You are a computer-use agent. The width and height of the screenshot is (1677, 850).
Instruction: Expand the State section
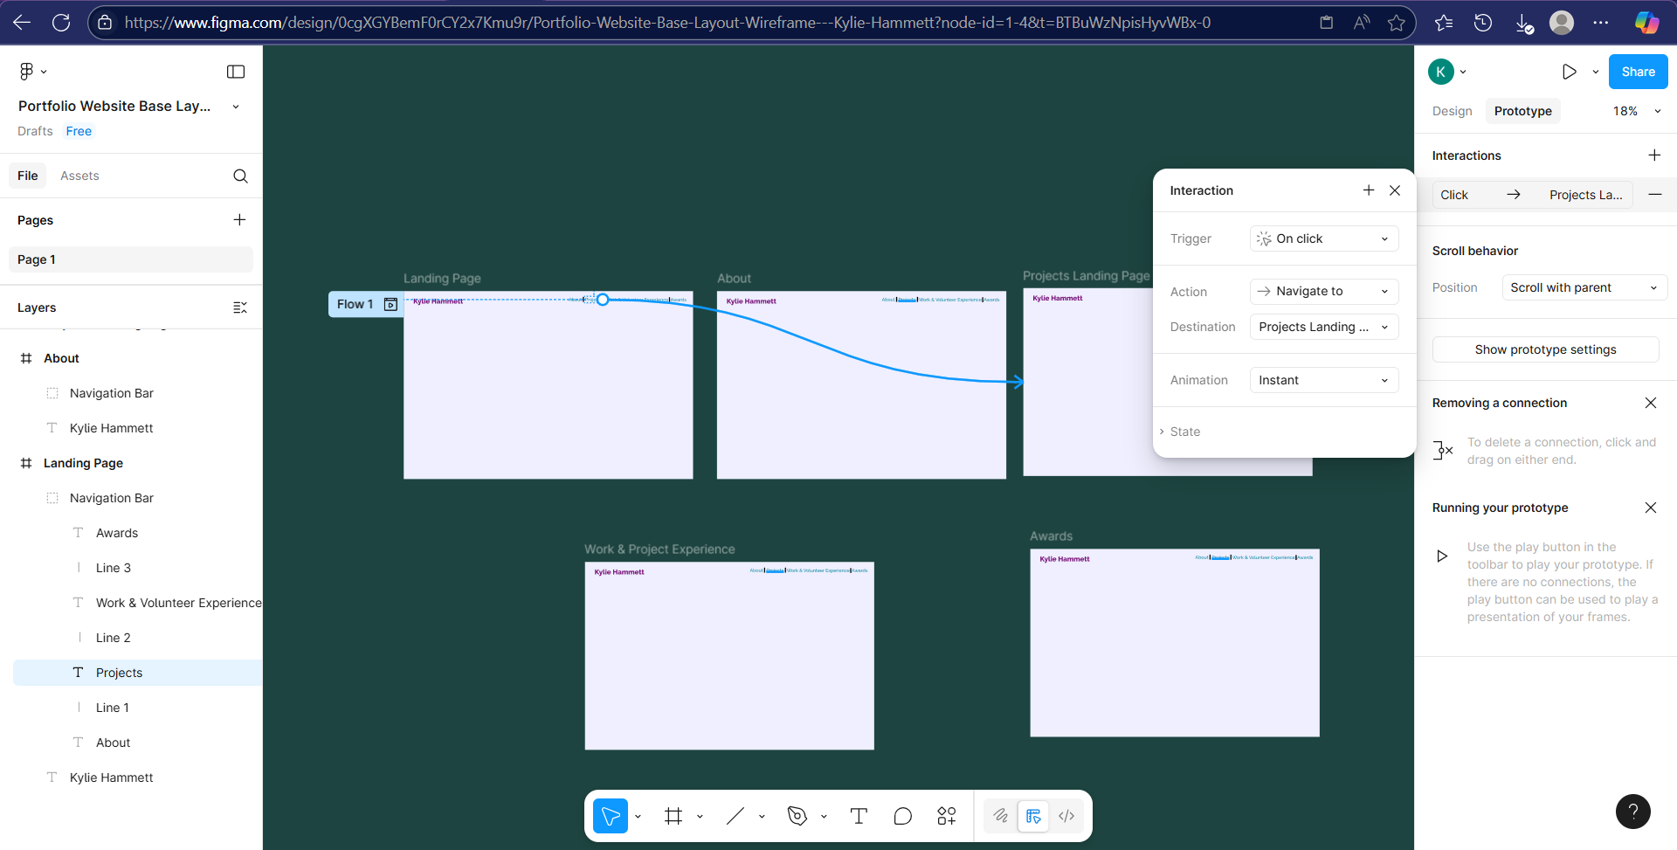point(1181,432)
